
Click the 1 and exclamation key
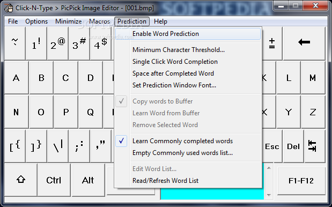[x=36, y=43]
